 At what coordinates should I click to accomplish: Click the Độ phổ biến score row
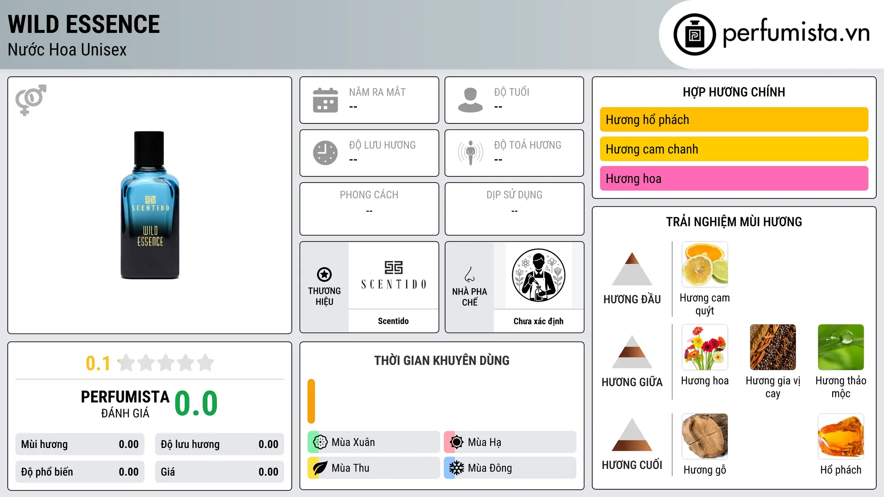(x=80, y=472)
